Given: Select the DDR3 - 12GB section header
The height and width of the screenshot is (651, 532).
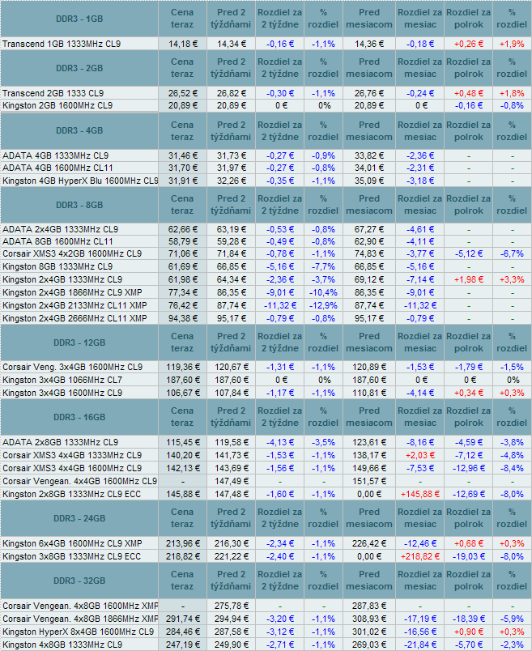Looking at the screenshot, I should click(x=79, y=343).
